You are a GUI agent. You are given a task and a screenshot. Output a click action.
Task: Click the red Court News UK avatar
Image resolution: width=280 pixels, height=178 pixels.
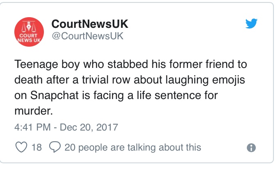click(29, 32)
